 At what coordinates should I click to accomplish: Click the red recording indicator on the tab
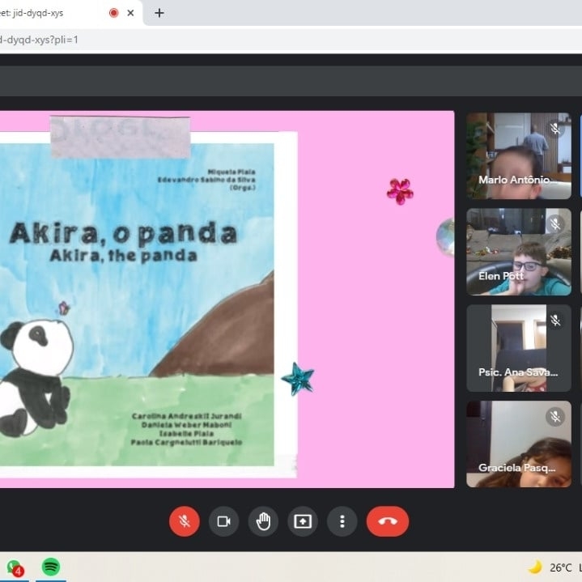[x=113, y=13]
